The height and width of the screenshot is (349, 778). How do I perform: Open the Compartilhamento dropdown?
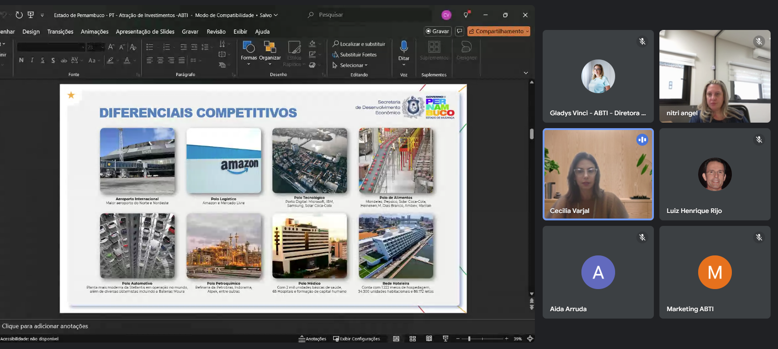(x=498, y=31)
